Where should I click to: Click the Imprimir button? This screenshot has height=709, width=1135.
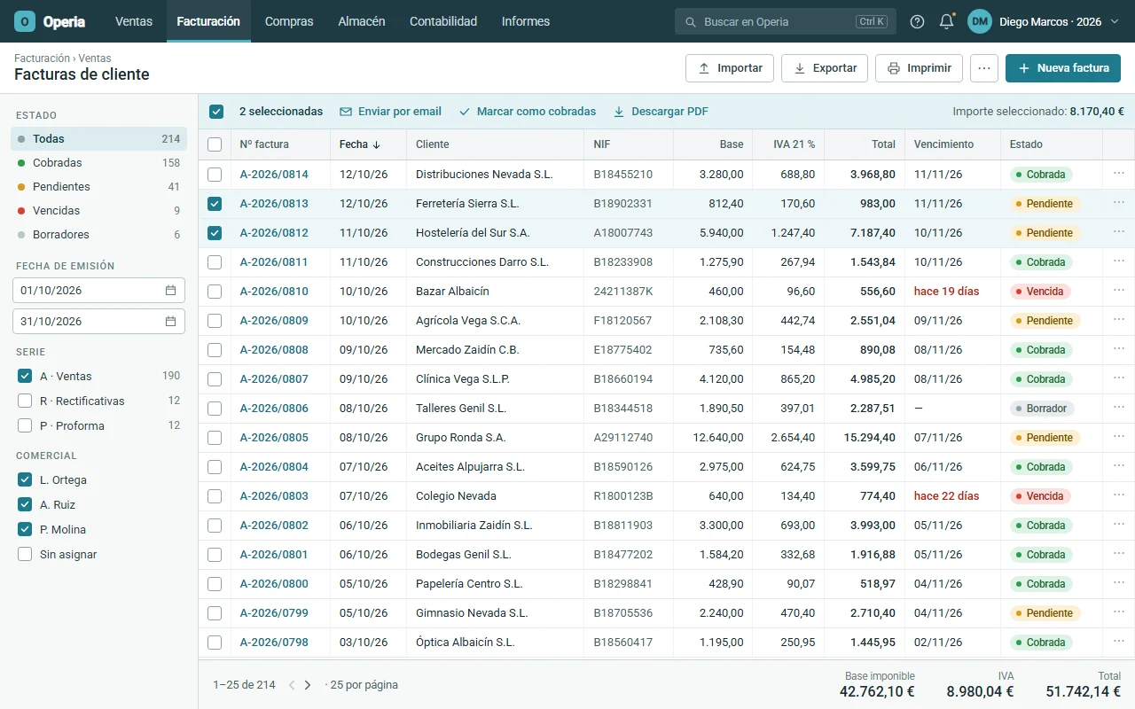coord(919,68)
